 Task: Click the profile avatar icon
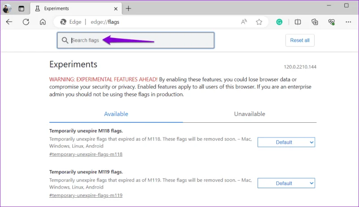[7, 9]
